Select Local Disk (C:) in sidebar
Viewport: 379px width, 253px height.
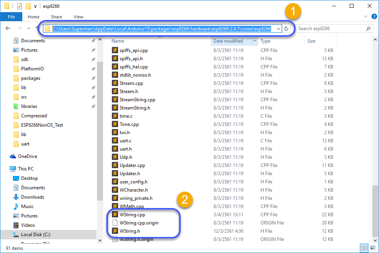click(36, 235)
